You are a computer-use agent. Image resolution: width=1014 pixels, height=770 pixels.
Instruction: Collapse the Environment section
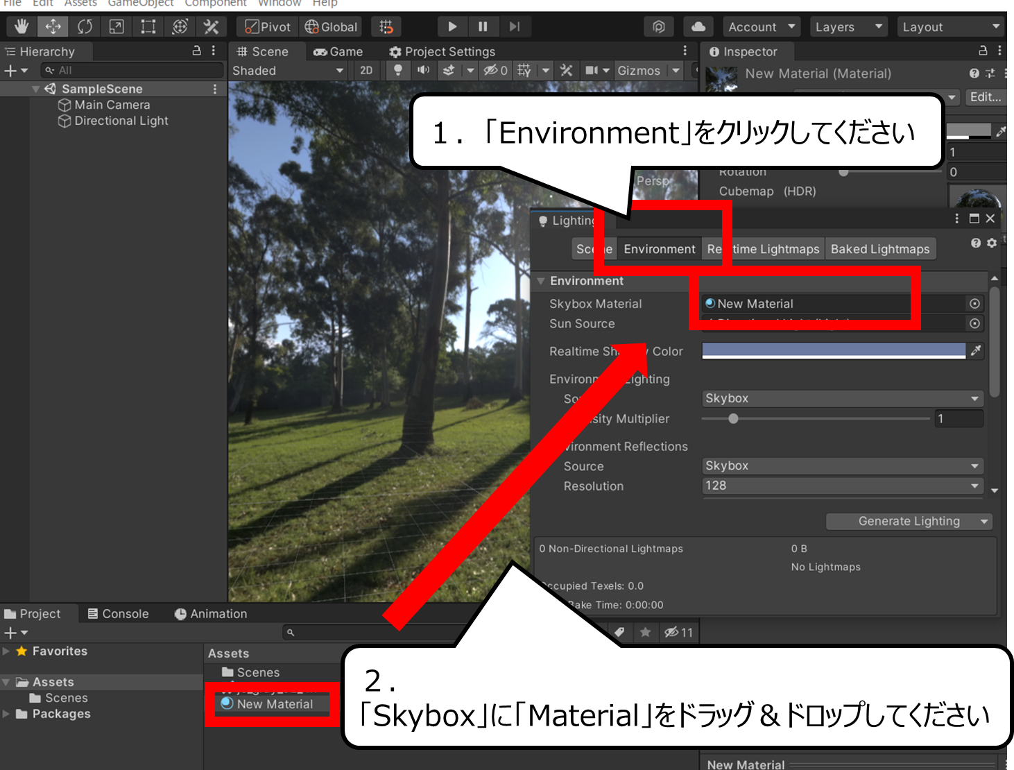coord(541,281)
